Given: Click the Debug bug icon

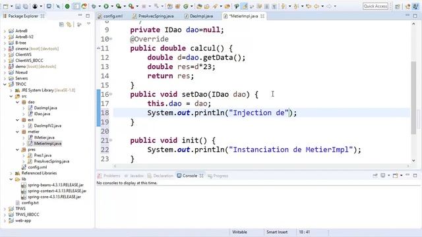Looking at the screenshot, I should [94, 6].
